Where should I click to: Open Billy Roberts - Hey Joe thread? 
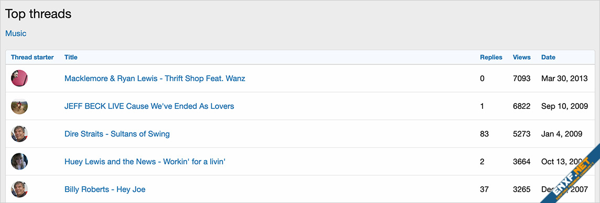click(x=105, y=189)
